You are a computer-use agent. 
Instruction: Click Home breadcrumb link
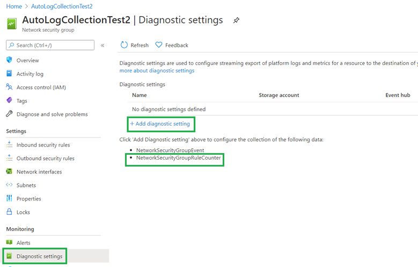[14, 6]
